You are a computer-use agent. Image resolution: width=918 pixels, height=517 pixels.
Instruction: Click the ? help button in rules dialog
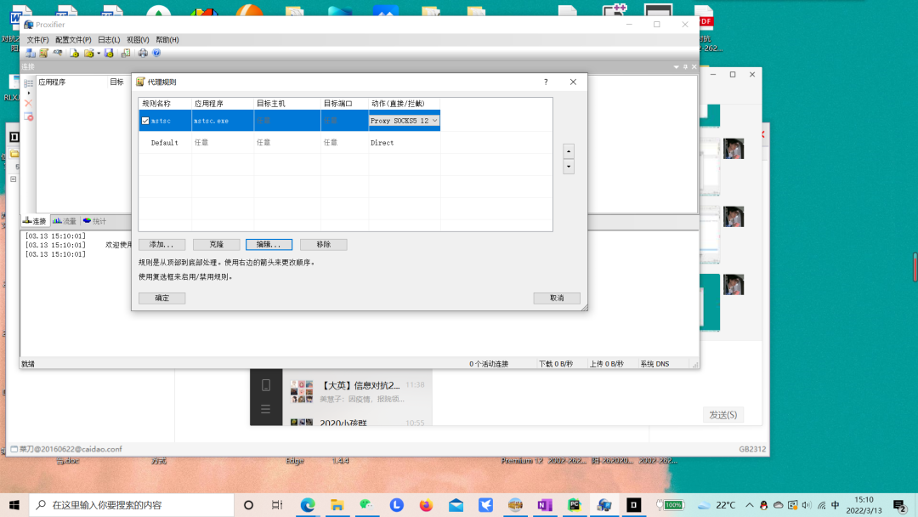point(546,82)
